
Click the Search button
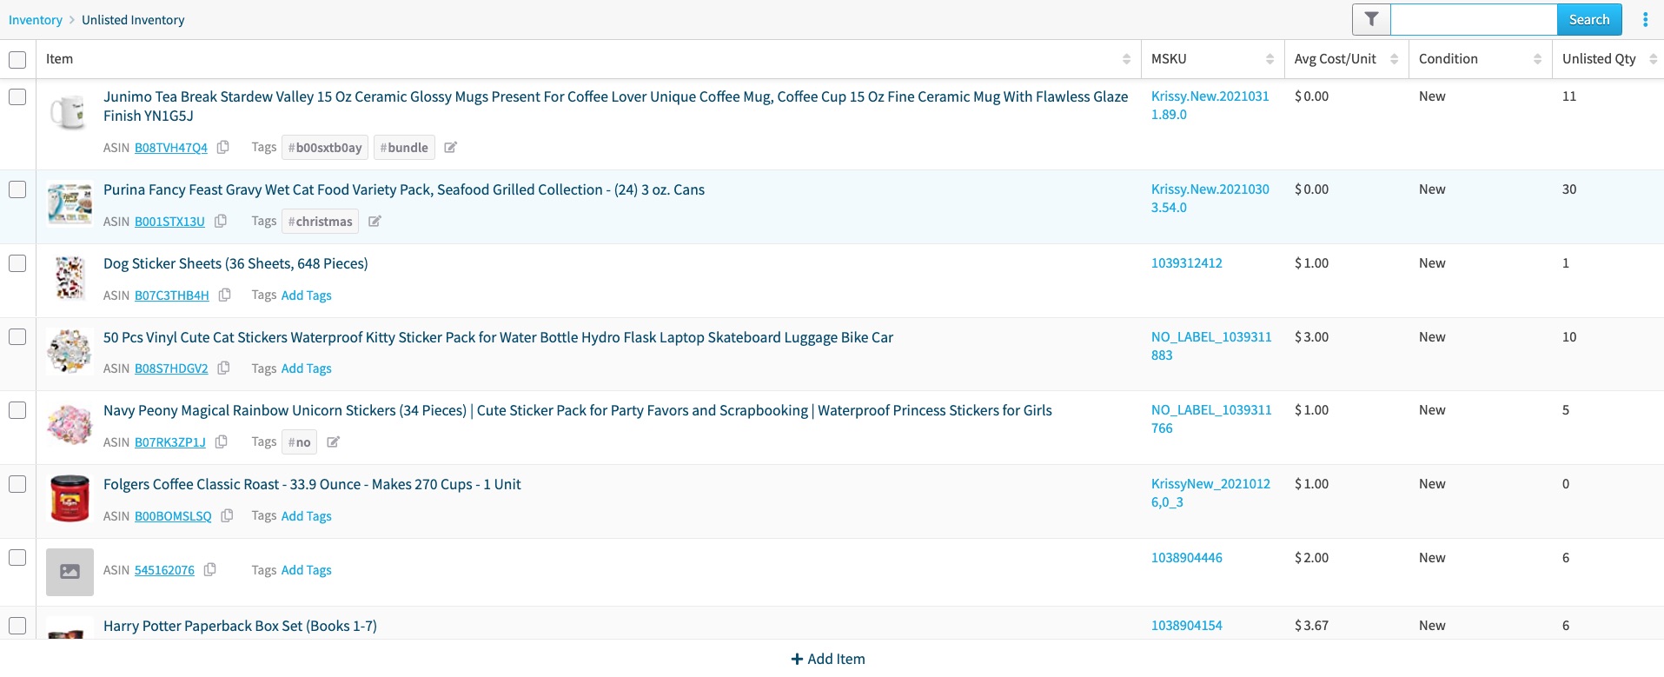pos(1589,19)
